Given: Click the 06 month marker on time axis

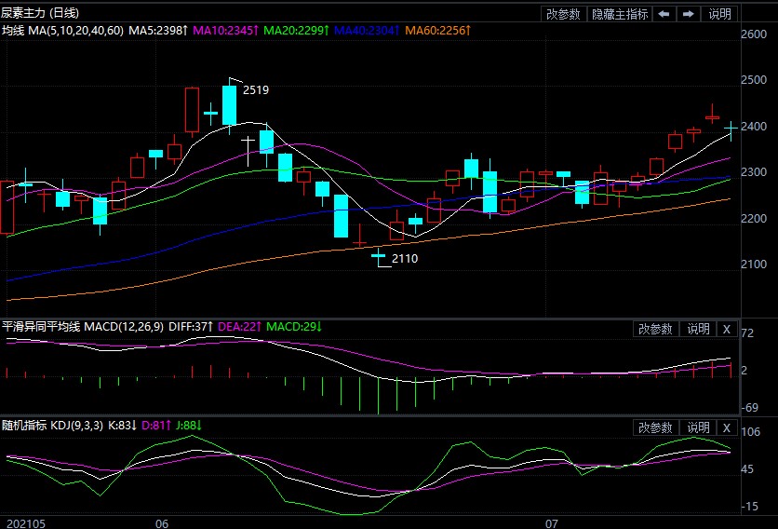Looking at the screenshot, I should click(161, 522).
